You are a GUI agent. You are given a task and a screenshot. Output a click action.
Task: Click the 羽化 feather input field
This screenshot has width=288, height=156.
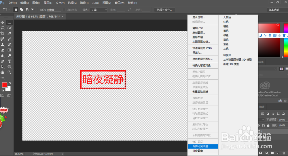(x=54, y=10)
